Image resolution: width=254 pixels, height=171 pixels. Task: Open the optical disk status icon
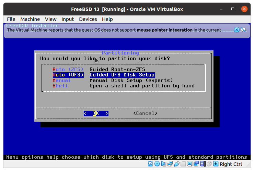(x=157, y=164)
